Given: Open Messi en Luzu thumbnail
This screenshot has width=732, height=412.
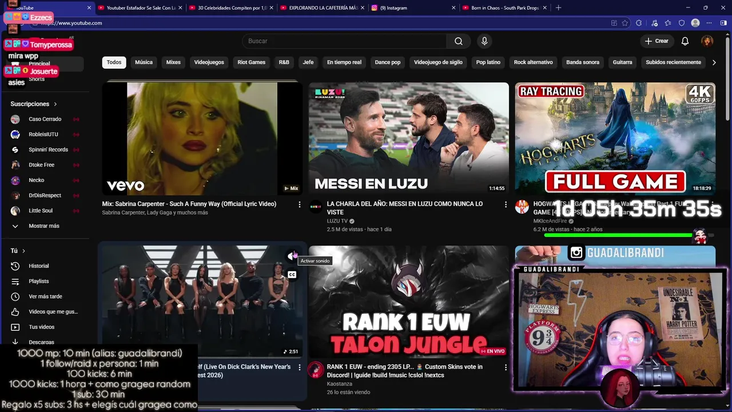Looking at the screenshot, I should 409,138.
